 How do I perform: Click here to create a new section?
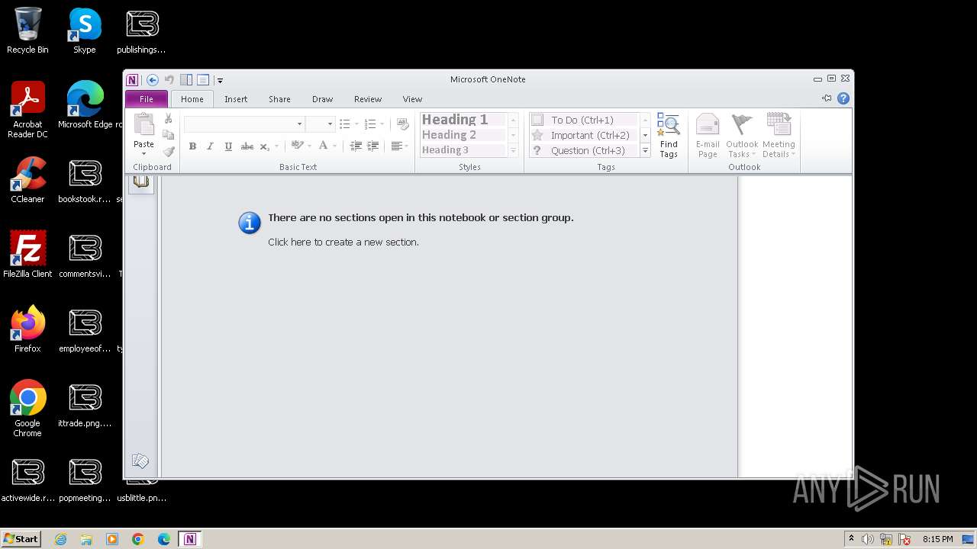coord(343,242)
